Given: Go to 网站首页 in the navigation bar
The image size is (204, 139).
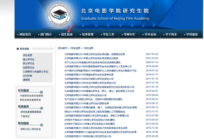Looking at the screenshot, I should (x=25, y=34).
